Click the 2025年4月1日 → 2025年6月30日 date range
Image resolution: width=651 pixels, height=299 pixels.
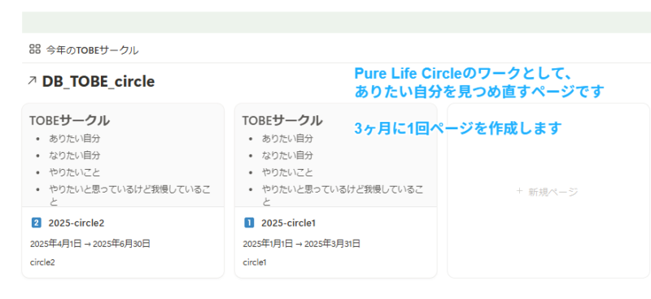tap(90, 244)
